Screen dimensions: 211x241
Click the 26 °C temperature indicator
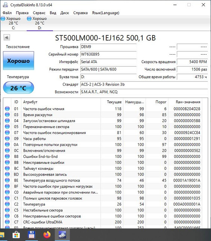(18, 88)
